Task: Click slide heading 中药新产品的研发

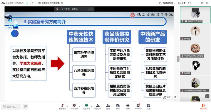Action: coord(153,37)
